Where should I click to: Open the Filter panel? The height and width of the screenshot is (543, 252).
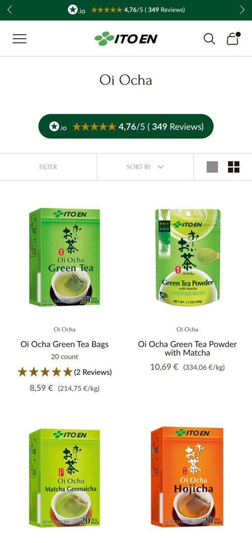click(x=48, y=167)
